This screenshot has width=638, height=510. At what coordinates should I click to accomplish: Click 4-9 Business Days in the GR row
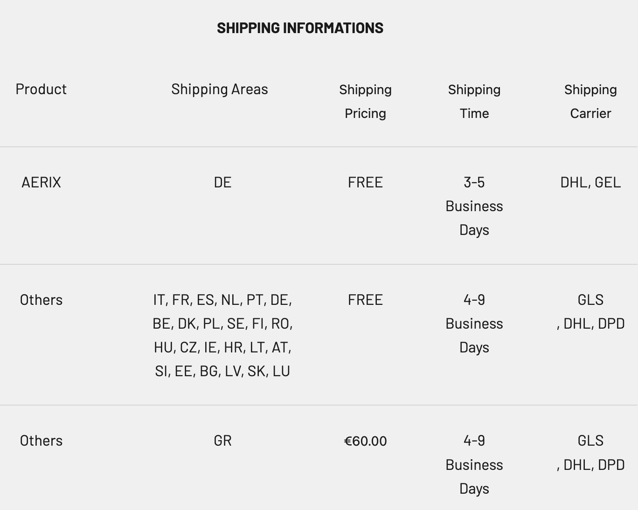click(x=474, y=465)
